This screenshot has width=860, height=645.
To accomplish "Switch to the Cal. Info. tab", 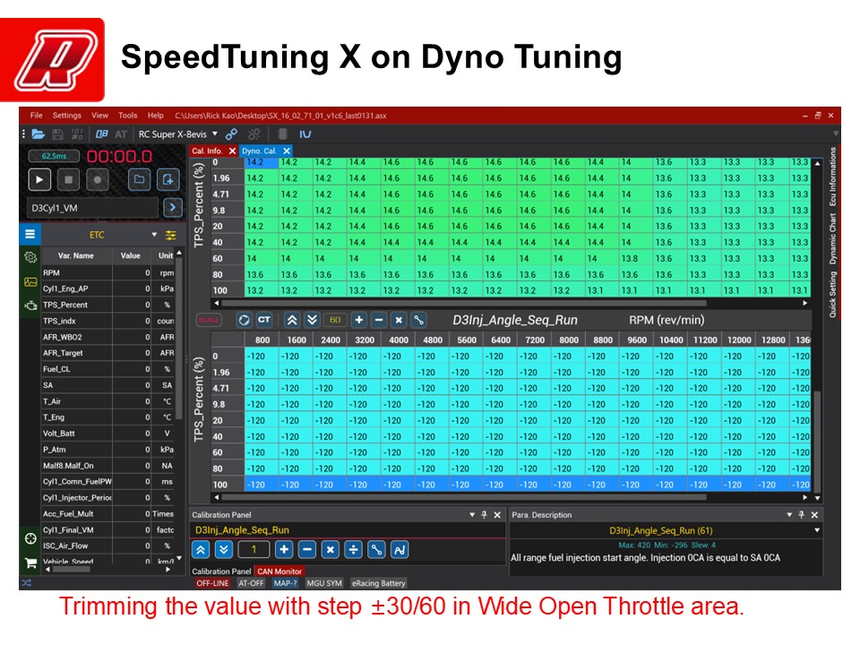I will (207, 150).
